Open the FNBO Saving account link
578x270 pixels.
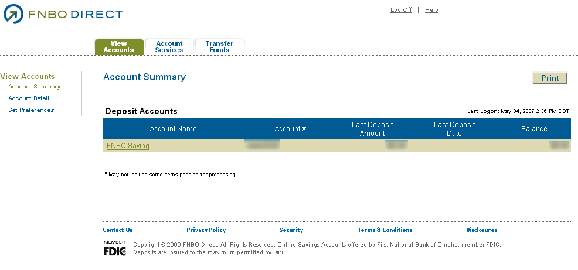128,146
